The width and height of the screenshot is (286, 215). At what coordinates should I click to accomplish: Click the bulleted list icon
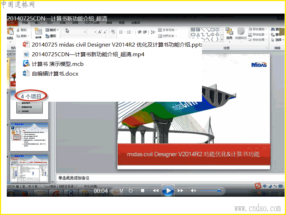[x=121, y=32]
